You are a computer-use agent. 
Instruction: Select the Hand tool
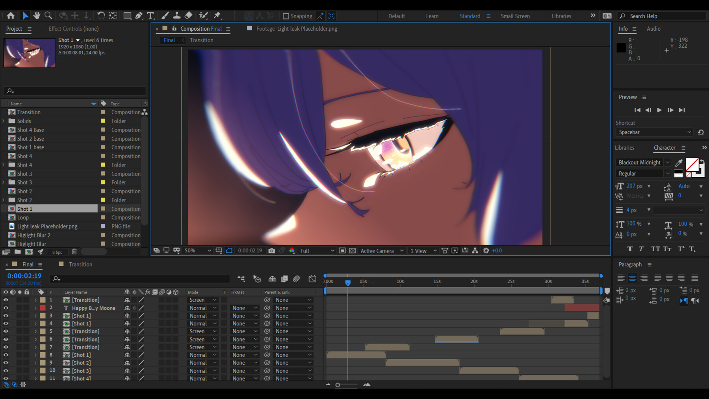(x=37, y=15)
